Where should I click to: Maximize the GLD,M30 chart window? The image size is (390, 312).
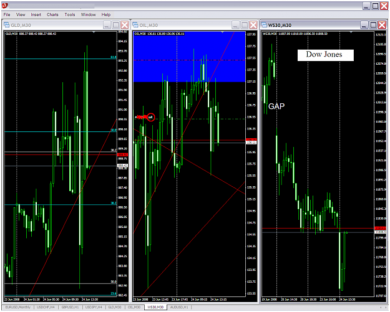[x=115, y=25]
